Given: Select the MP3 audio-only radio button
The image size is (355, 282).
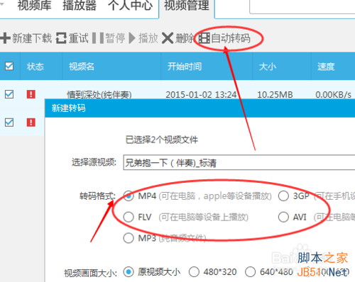Looking at the screenshot, I should point(129,238).
